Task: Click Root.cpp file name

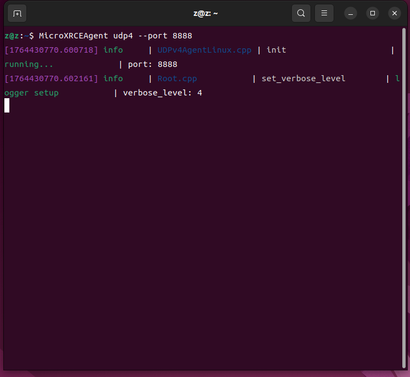Action: click(177, 78)
